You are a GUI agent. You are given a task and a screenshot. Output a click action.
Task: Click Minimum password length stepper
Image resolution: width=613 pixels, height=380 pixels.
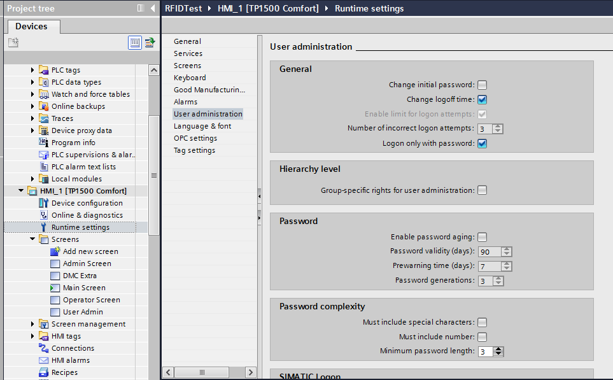(x=498, y=352)
